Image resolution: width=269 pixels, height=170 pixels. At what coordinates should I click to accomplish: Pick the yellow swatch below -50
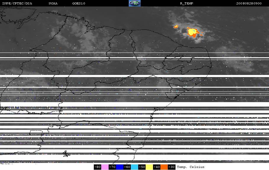[149, 167]
